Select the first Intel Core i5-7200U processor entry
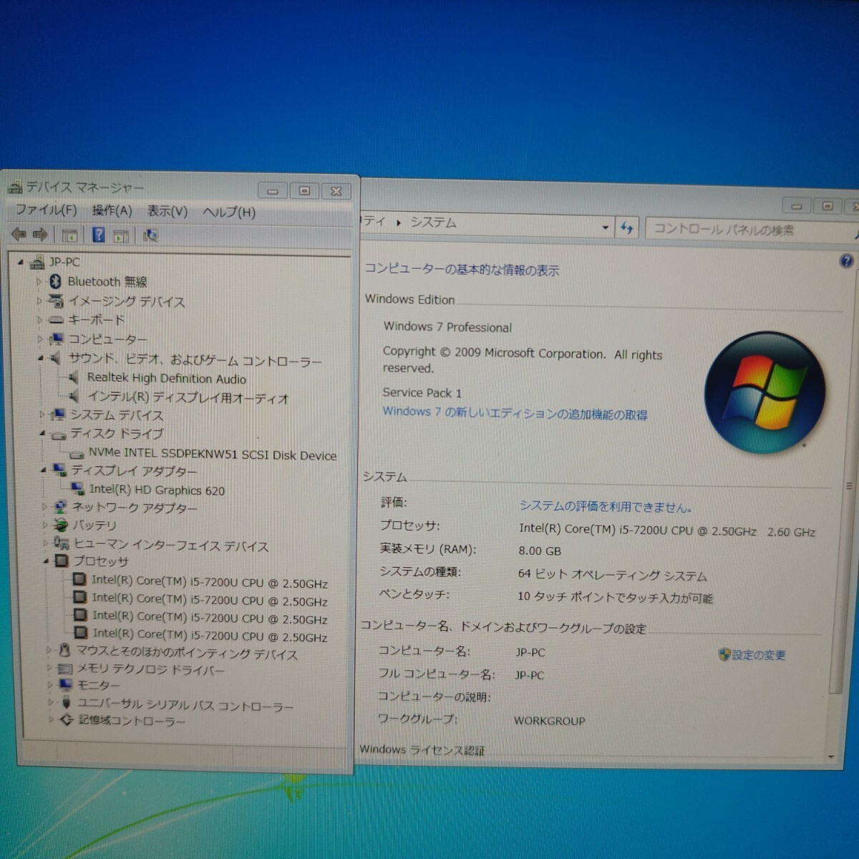Screen dimensions: 859x859 (x=209, y=582)
